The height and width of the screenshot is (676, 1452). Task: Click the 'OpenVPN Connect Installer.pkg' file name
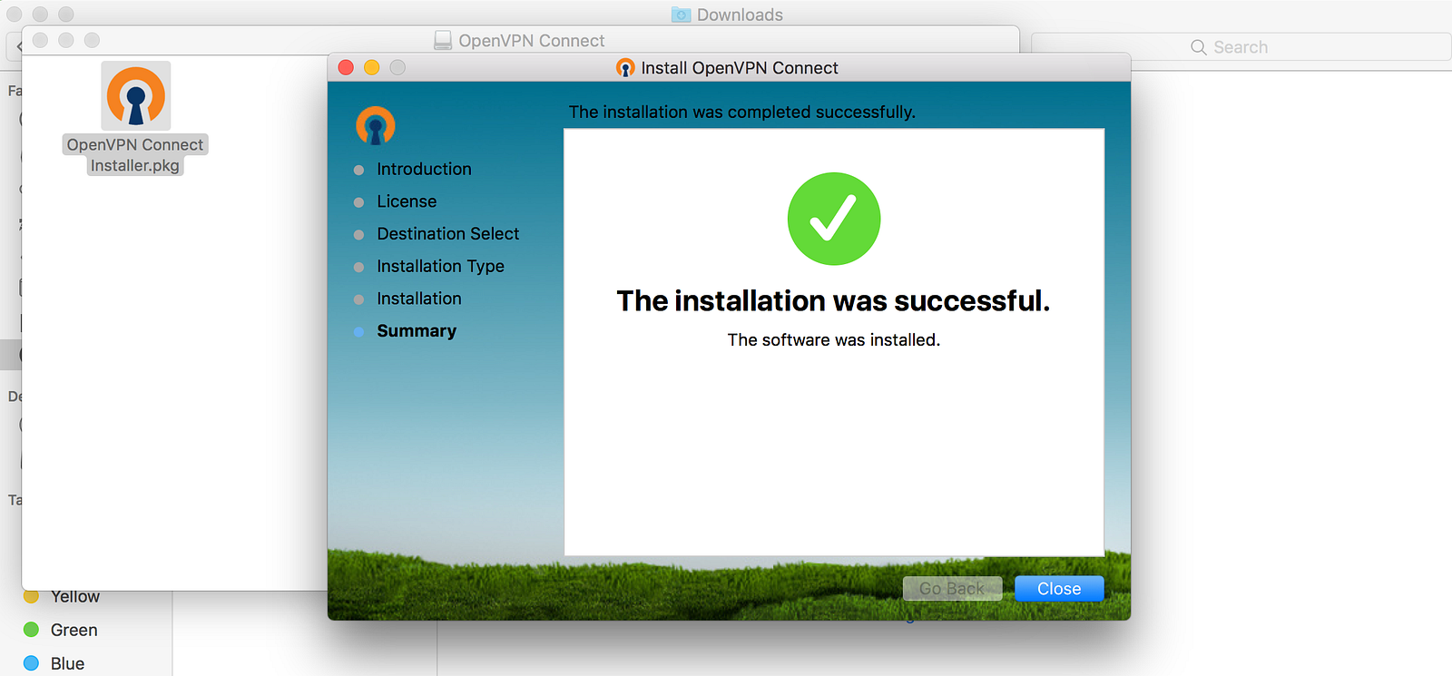coord(135,155)
